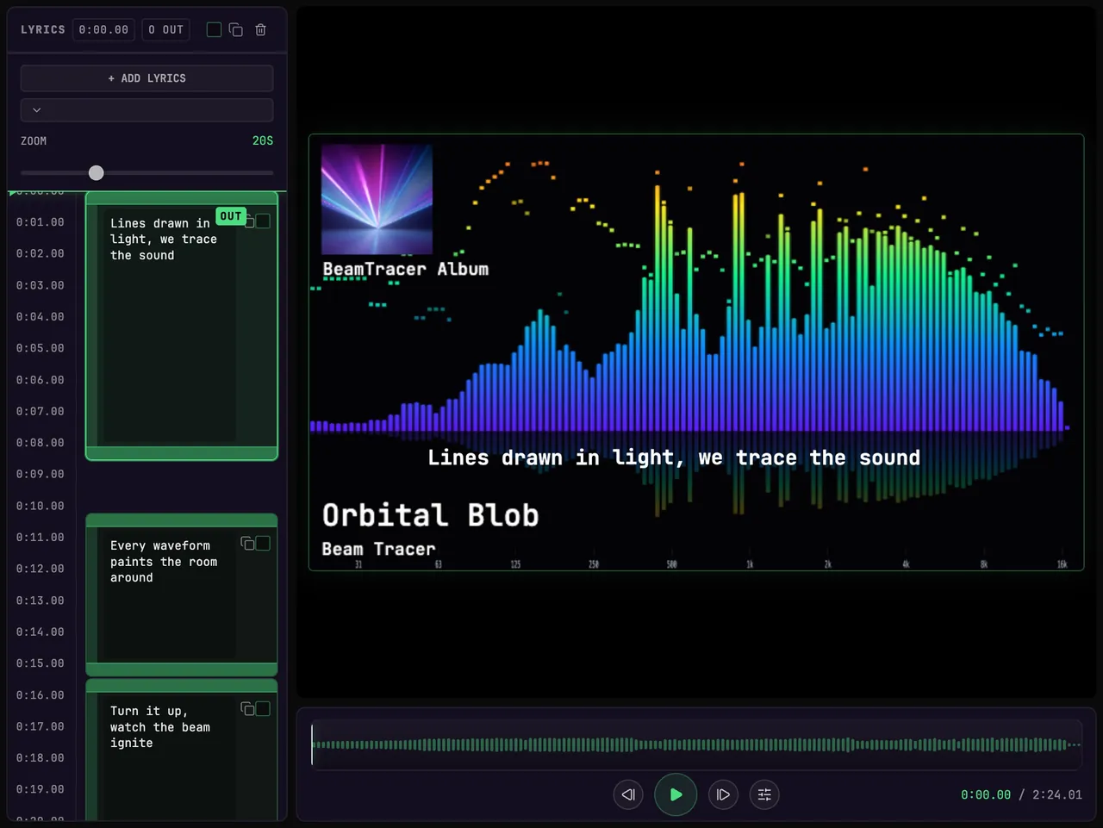Screen dimensions: 1103x828
Task: Click the 0:00.00 time field in Lyrics header
Action: pos(103,30)
